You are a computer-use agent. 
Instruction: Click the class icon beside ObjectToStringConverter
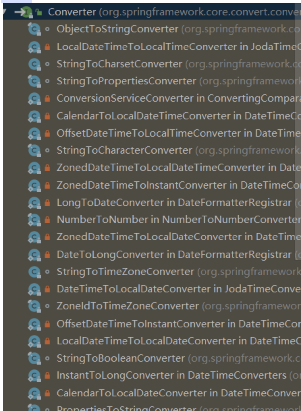click(34, 29)
